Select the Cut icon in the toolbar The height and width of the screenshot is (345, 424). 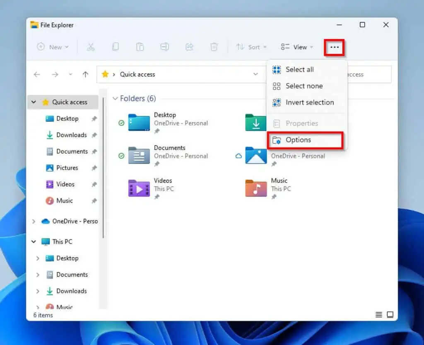point(91,47)
